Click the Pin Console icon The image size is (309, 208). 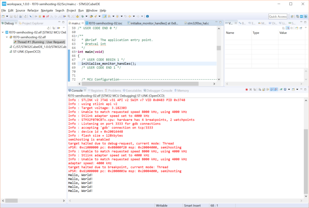[x=281, y=90]
